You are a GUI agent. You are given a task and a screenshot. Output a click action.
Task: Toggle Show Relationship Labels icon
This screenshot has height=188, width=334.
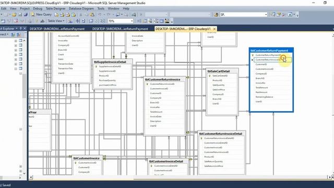coord(70,21)
